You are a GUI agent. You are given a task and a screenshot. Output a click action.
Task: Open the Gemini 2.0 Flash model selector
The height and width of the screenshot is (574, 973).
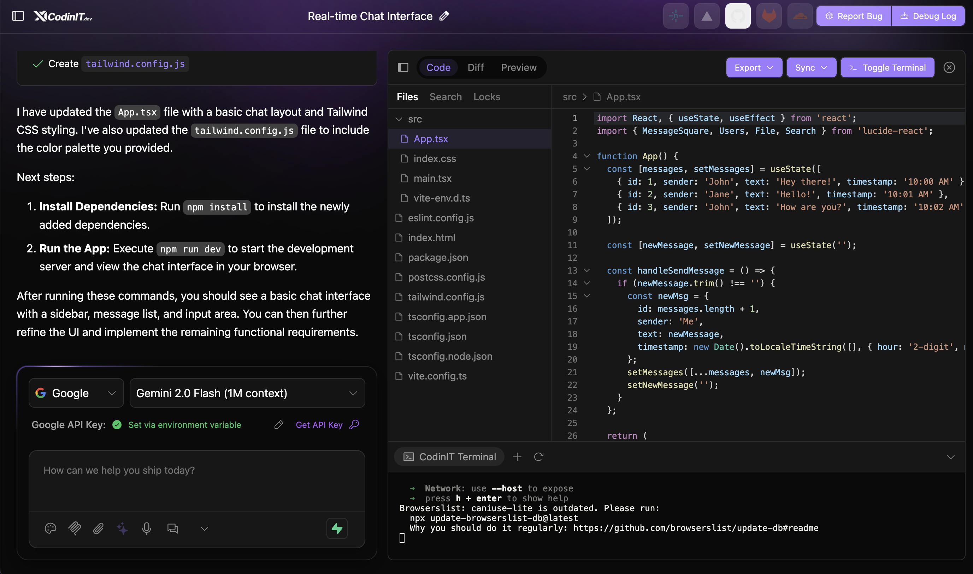pos(247,393)
